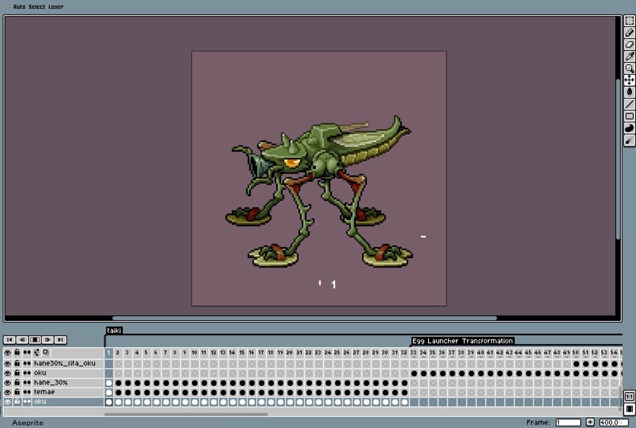The height and width of the screenshot is (428, 636).
Task: Advance to the next frame
Action: [x=48, y=339]
